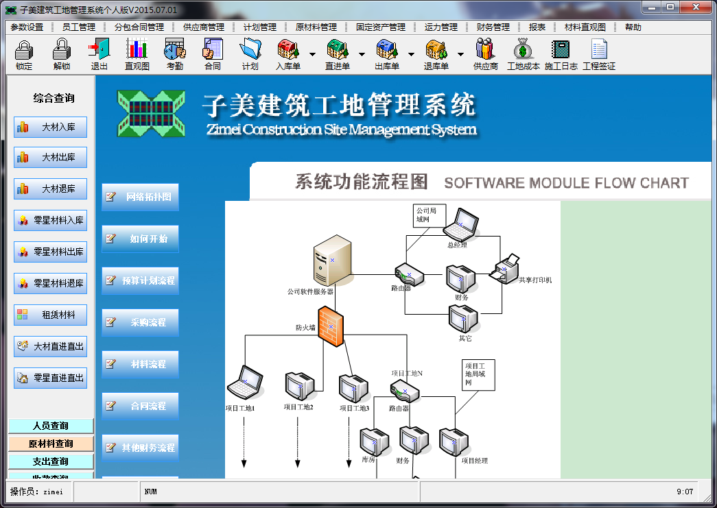This screenshot has width=717, height=508.
Task: Open the 固定资产管理 menu
Action: [380, 27]
